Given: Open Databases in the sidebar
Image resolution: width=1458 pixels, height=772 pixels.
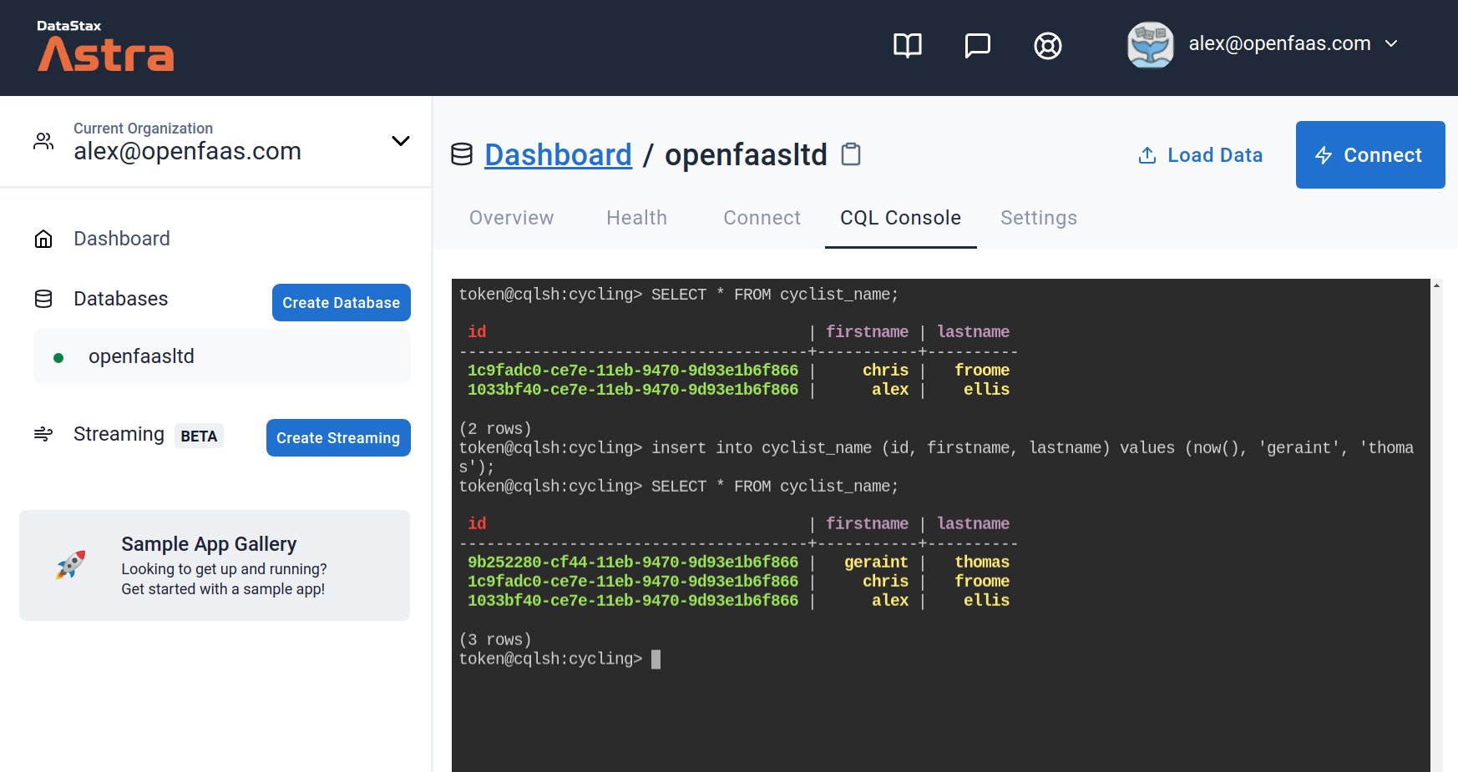Looking at the screenshot, I should (121, 299).
